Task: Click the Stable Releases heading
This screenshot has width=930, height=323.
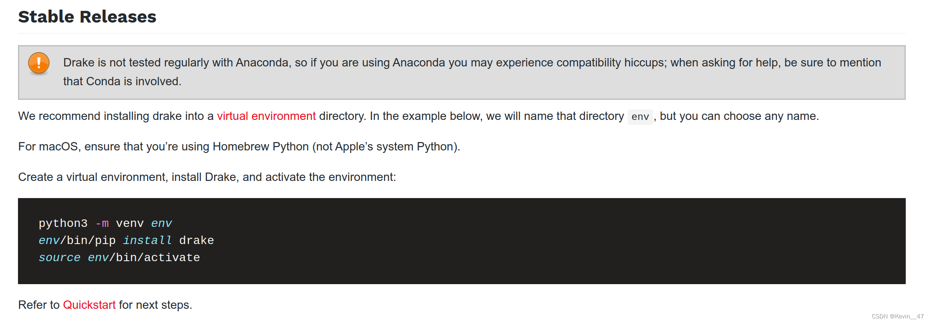Action: pos(87,17)
